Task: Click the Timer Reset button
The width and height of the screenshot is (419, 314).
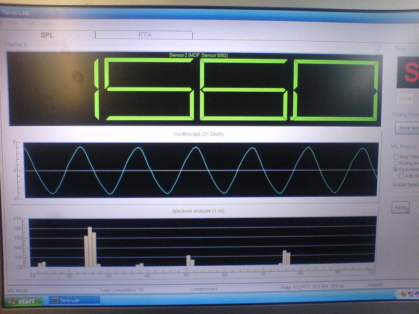Action: tap(405, 99)
